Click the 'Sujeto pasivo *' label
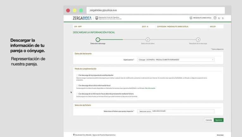242x137 pixels. (x=129, y=60)
